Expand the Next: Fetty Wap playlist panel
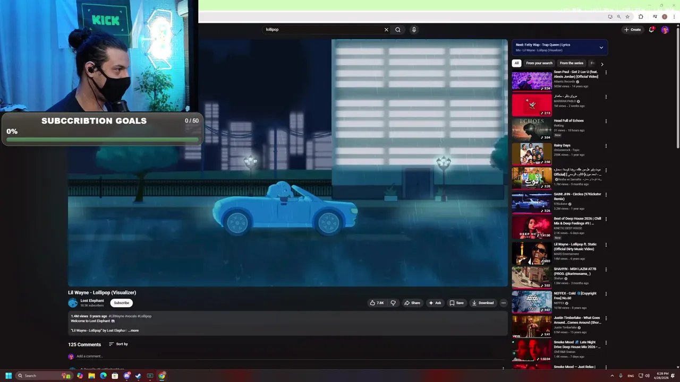Image resolution: width=680 pixels, height=382 pixels. [x=601, y=47]
